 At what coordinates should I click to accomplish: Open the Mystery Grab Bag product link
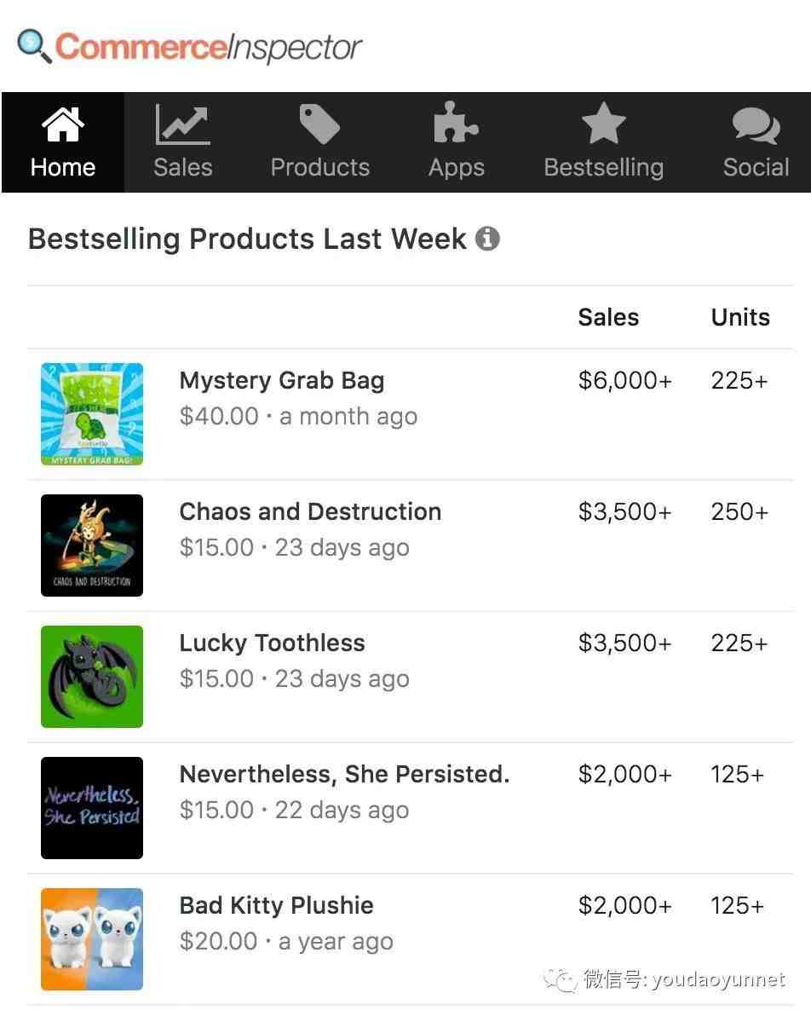282,381
